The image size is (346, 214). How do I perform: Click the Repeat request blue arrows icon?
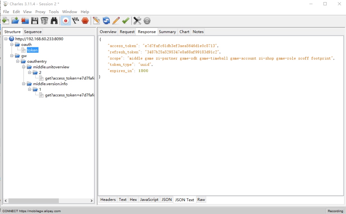click(x=106, y=21)
